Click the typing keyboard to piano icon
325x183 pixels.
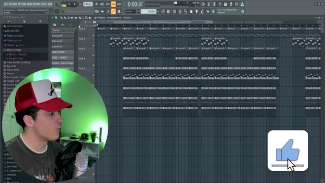click(x=96, y=11)
